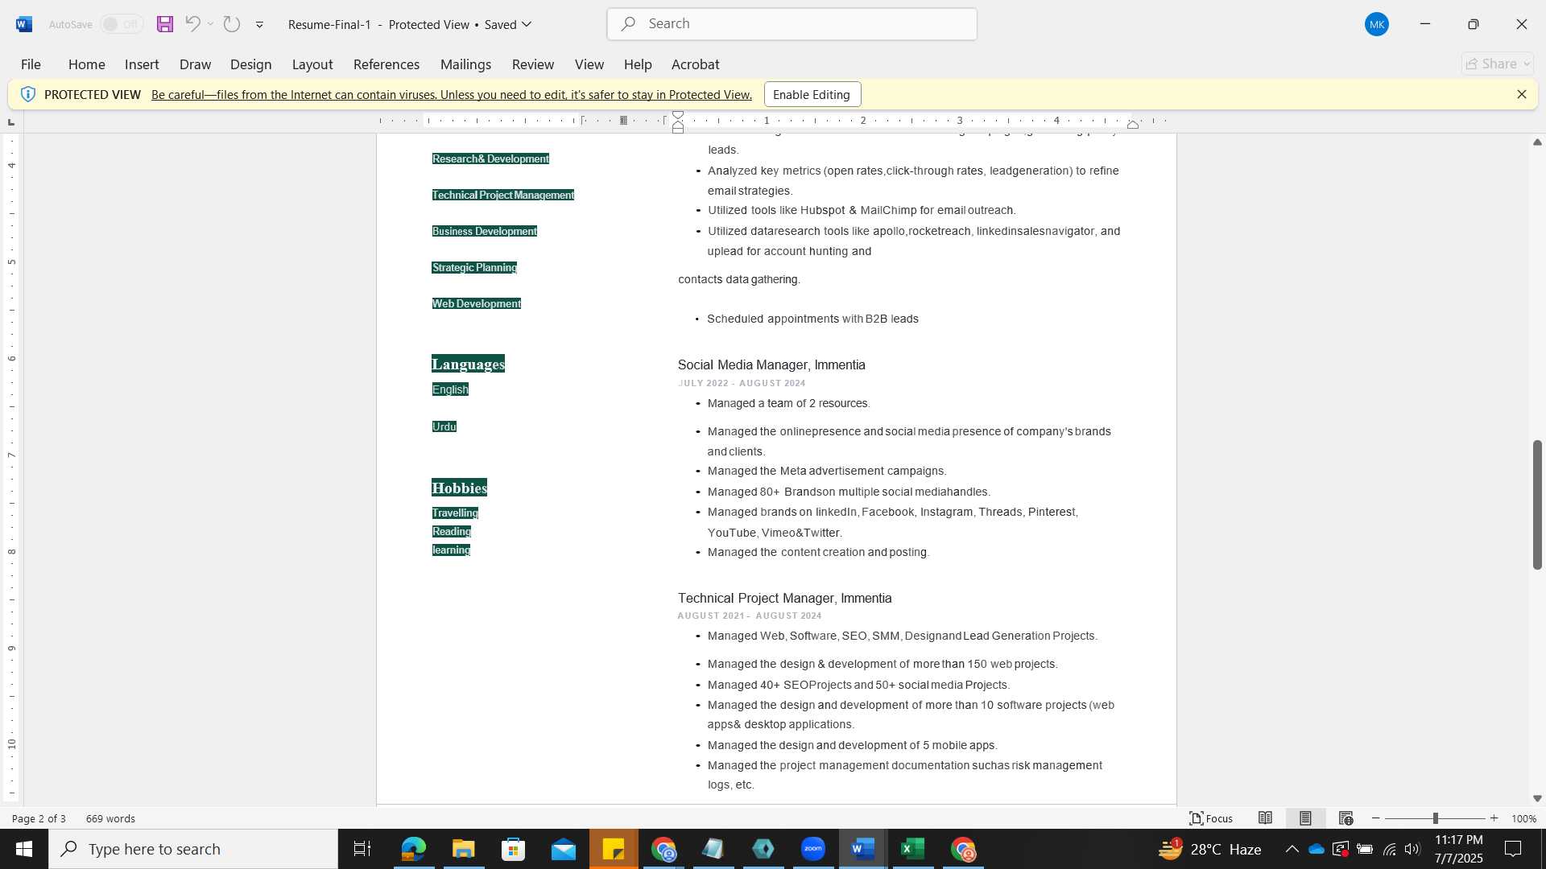The height and width of the screenshot is (869, 1546).
Task: Click Social Media Manager, Immentia heading
Action: point(771,364)
